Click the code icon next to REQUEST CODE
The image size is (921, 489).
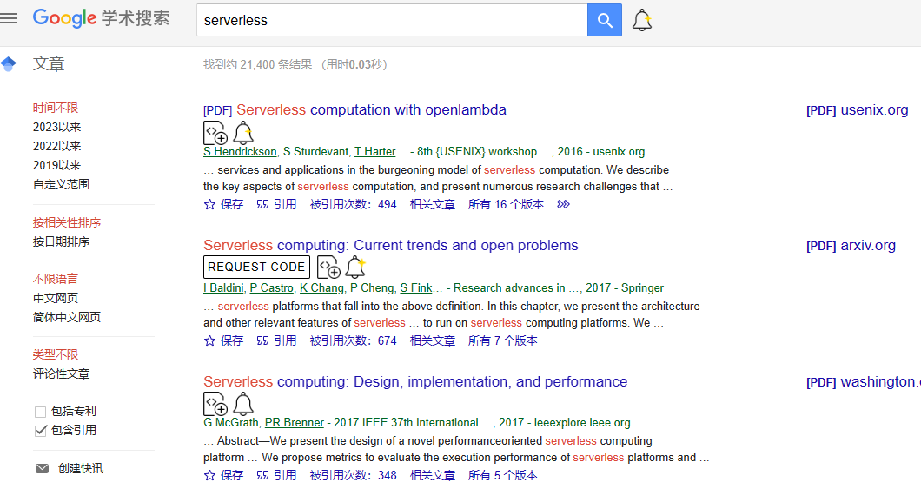pos(328,268)
